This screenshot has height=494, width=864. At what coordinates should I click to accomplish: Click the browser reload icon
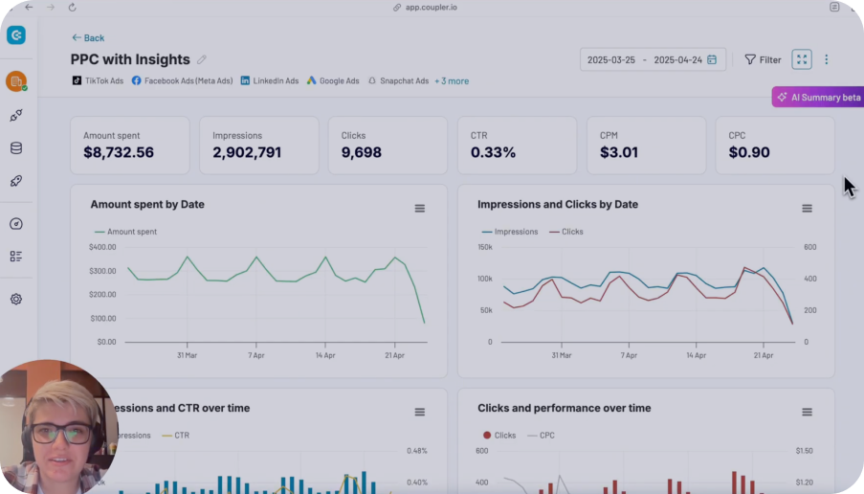tap(72, 7)
